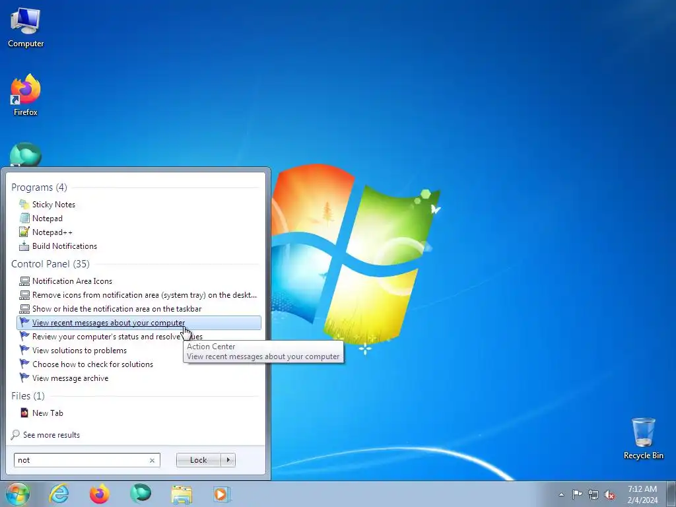
Task: Click the Programs (4) group header
Action: [39, 187]
